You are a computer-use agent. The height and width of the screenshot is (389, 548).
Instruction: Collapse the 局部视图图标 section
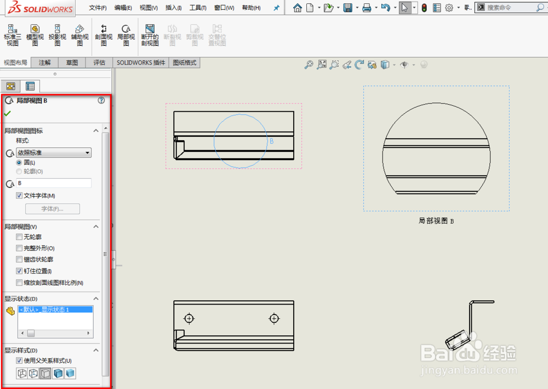tap(96, 130)
